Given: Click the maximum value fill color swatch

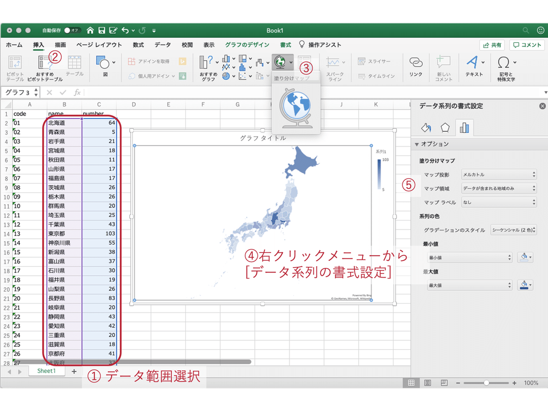Looking at the screenshot, I should (x=525, y=285).
